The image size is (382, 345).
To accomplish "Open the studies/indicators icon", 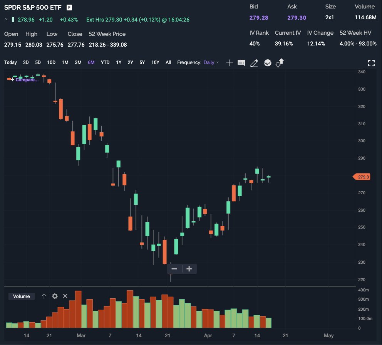I will click(x=268, y=63).
